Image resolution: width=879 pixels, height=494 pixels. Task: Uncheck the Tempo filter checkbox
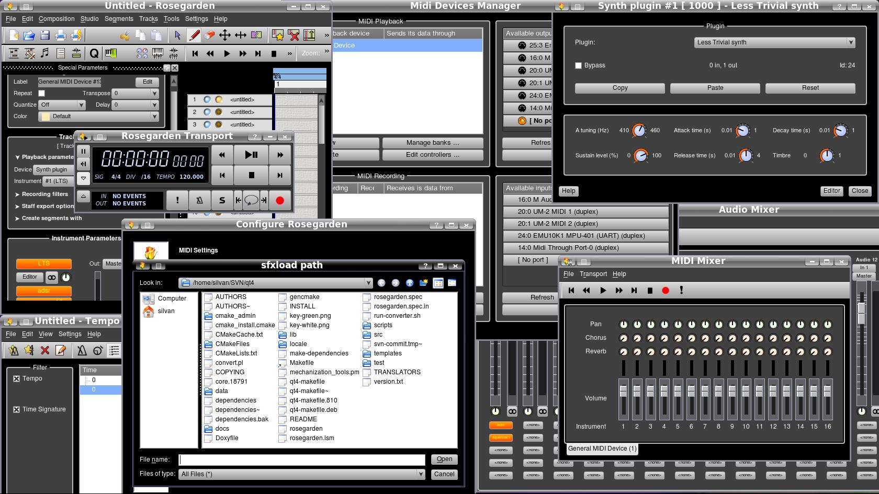tap(16, 378)
